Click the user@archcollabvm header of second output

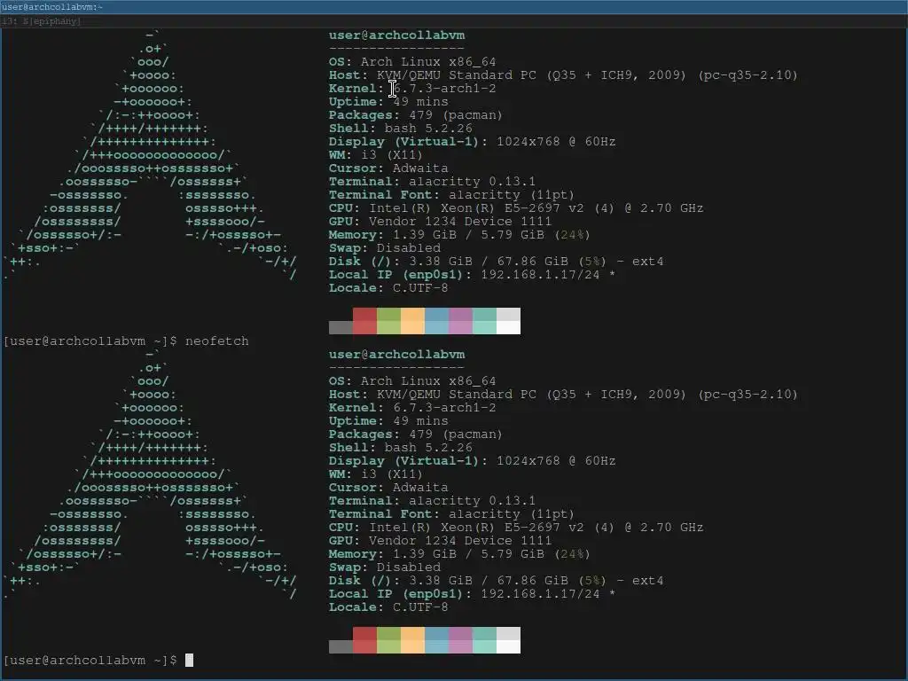click(x=396, y=355)
